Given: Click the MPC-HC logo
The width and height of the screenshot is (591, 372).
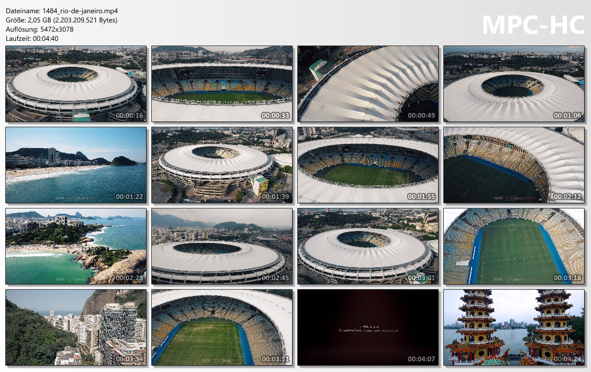Looking at the screenshot, I should [533, 25].
